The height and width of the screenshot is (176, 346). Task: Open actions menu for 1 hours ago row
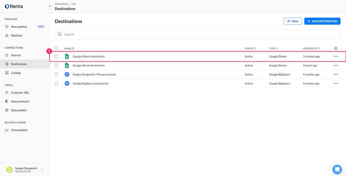pyautogui.click(x=336, y=65)
